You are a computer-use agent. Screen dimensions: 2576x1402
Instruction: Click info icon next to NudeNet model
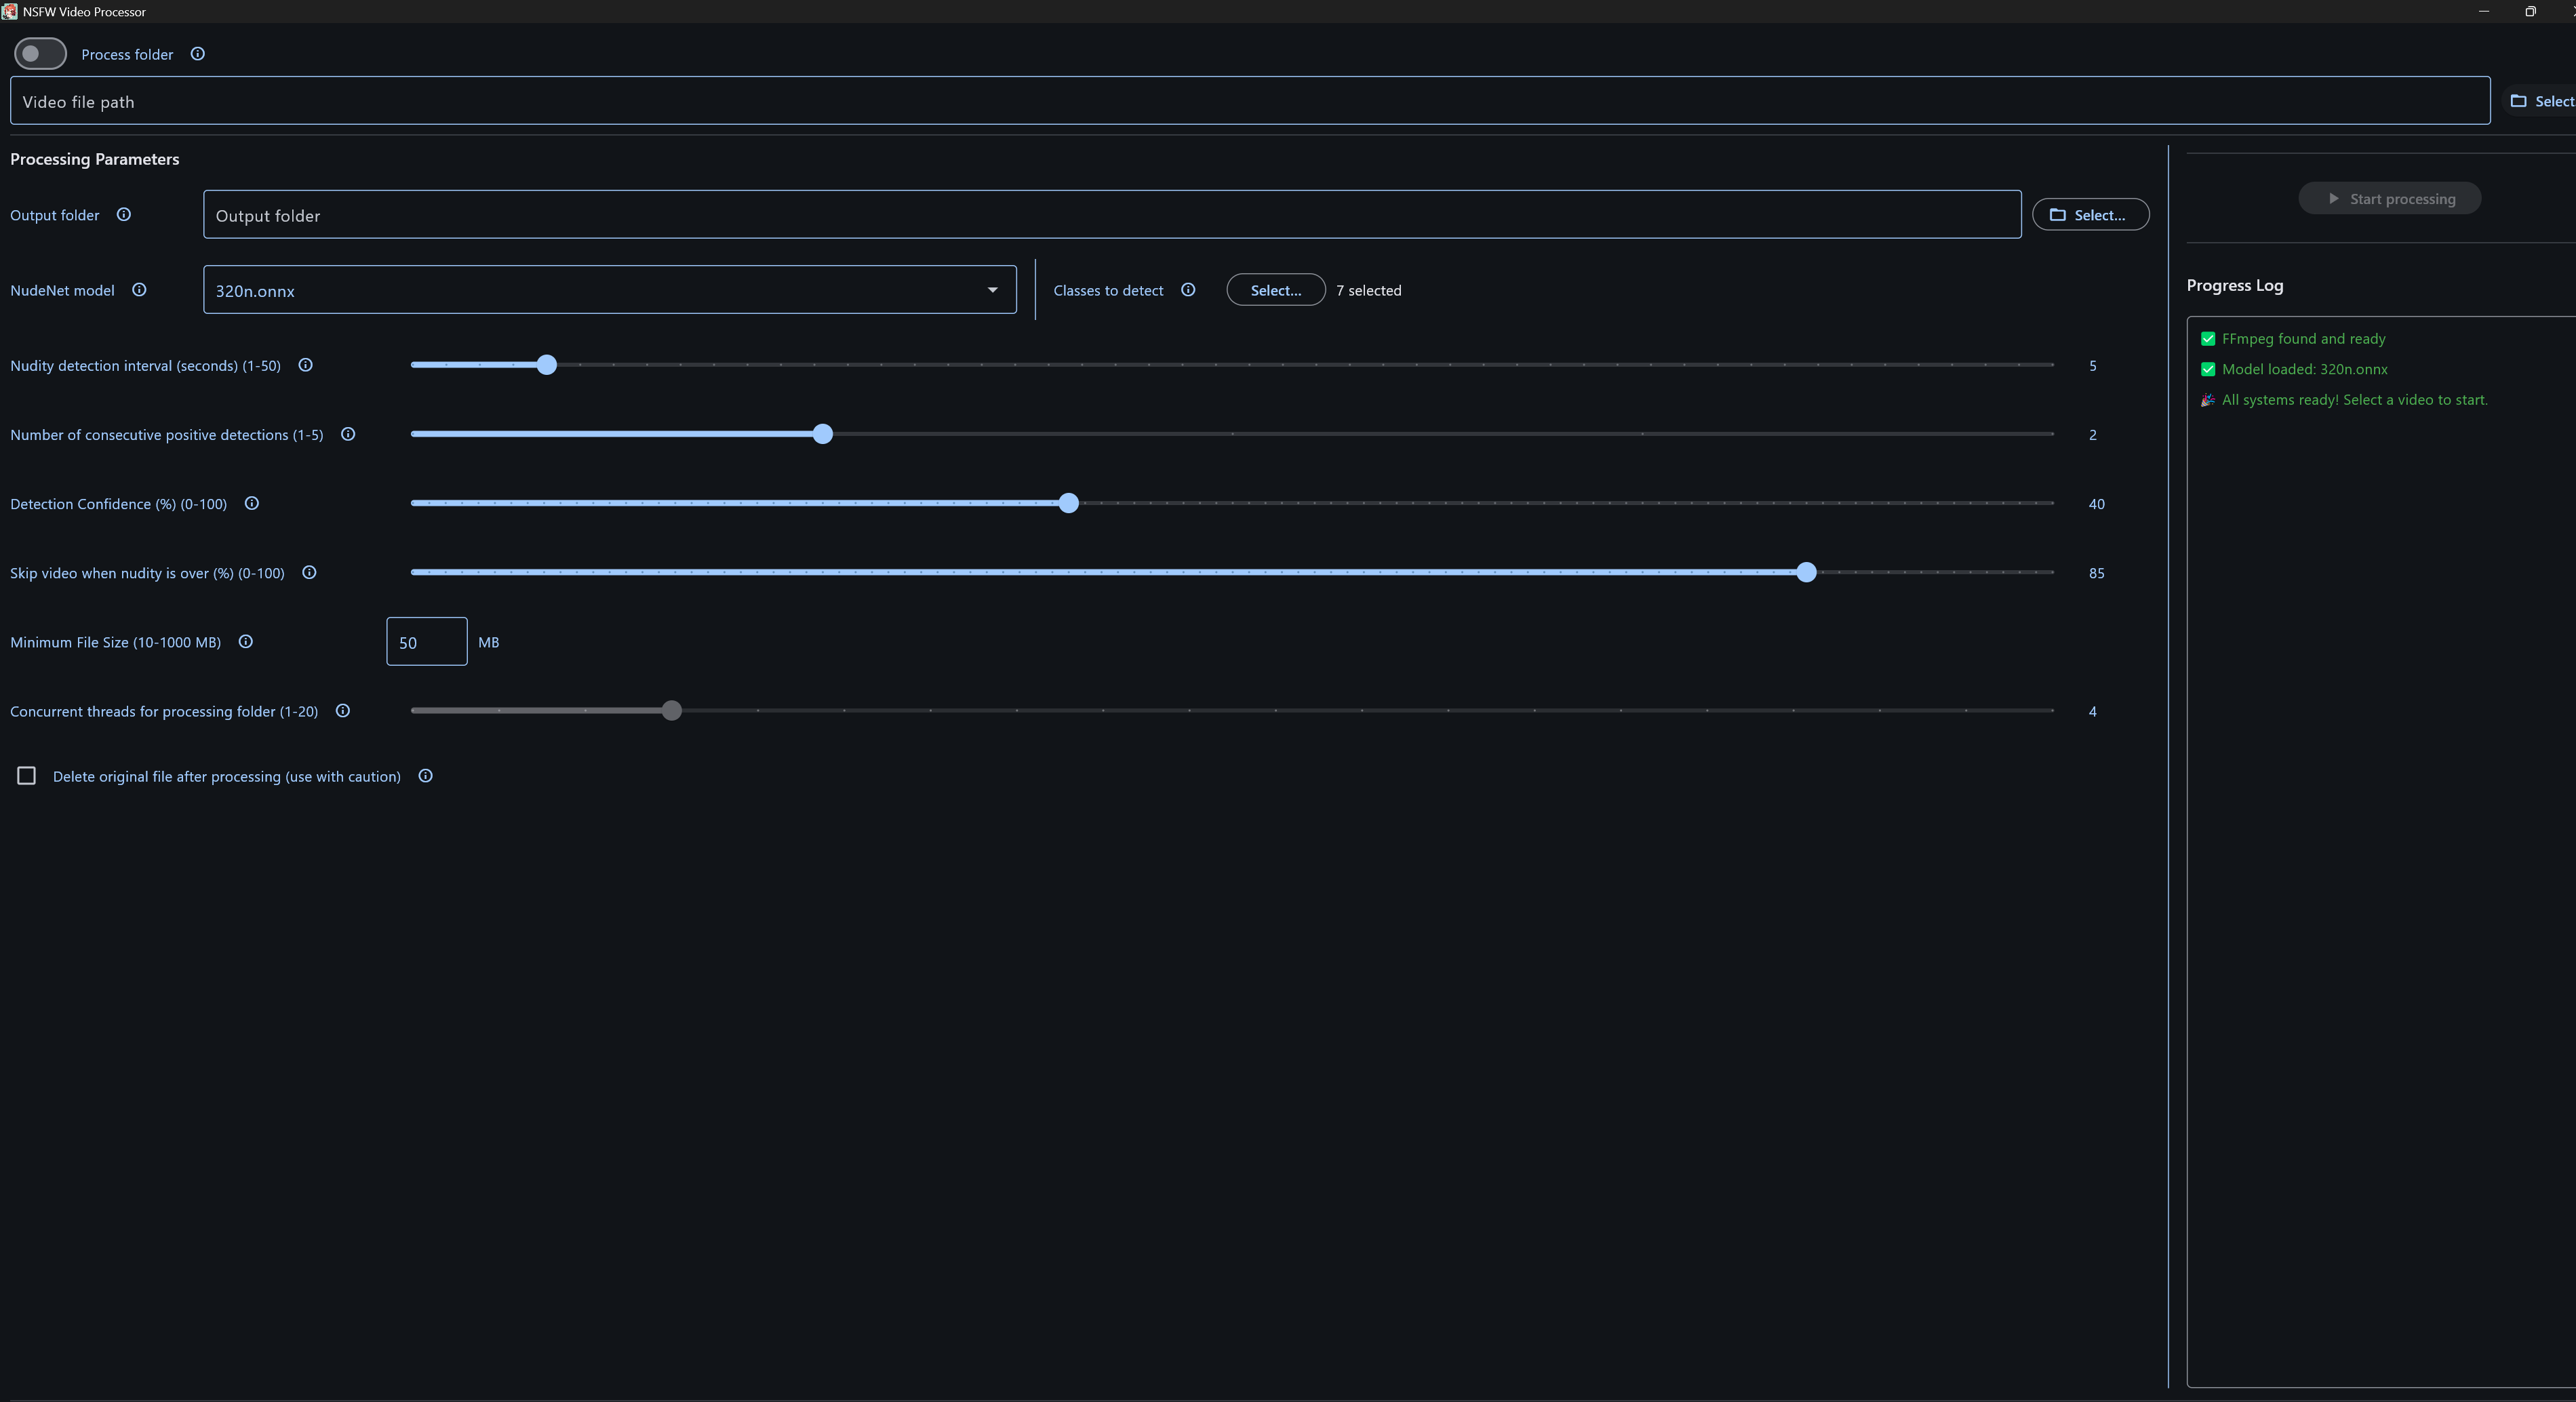point(139,290)
